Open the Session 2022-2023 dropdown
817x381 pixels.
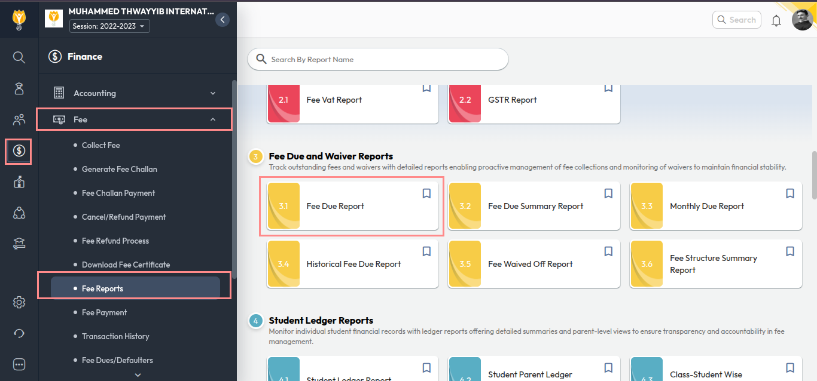coord(109,26)
